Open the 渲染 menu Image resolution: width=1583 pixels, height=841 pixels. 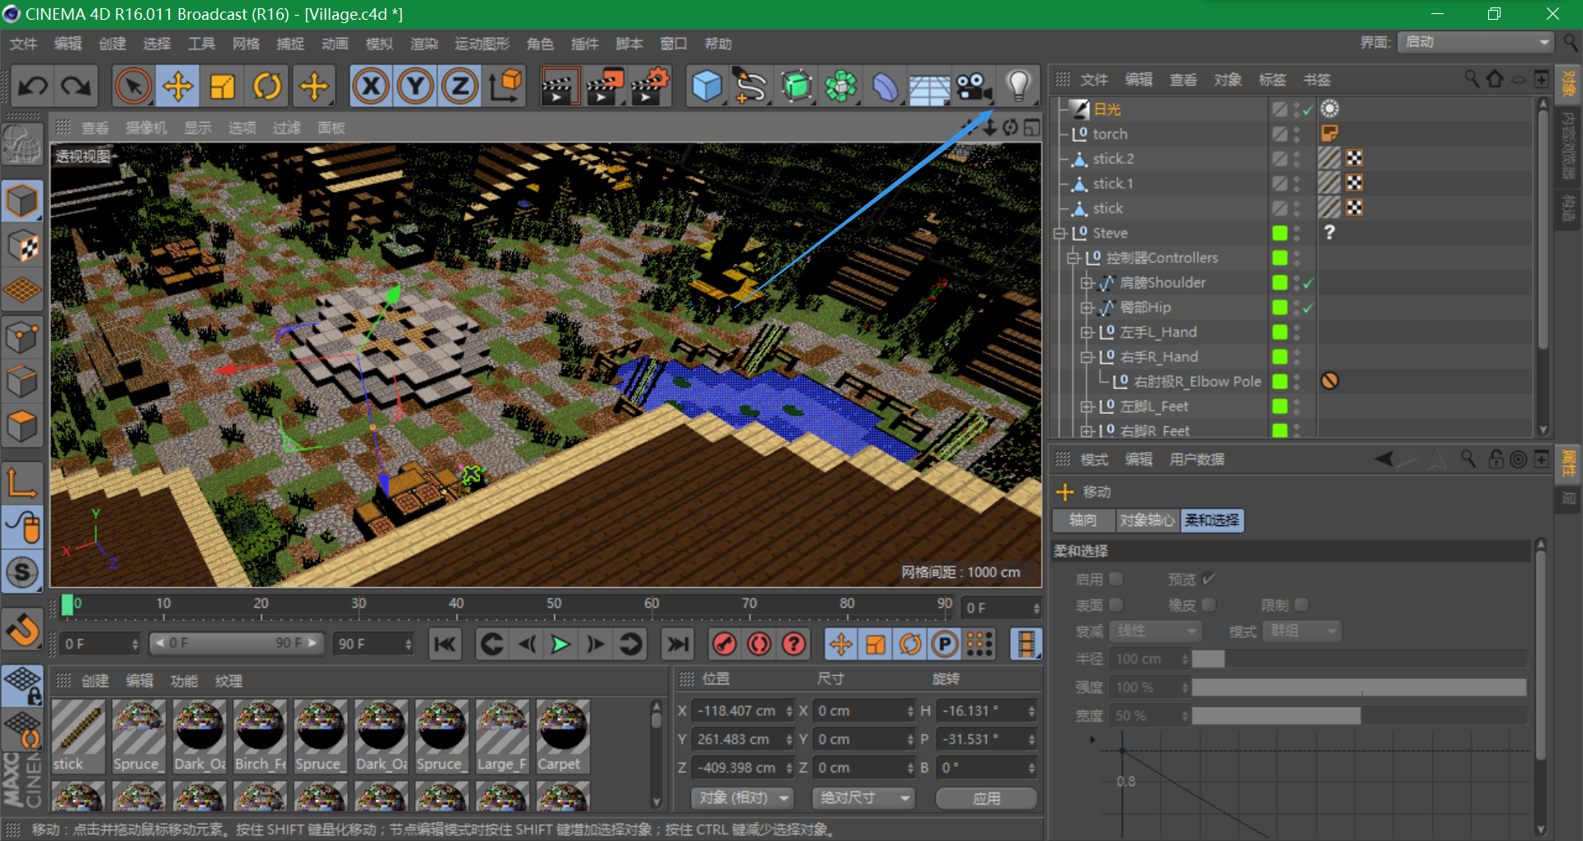[424, 44]
